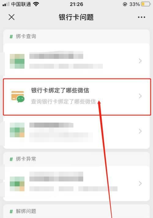Expand chevron on 银行卡绑定了哪些微信 row
The height and width of the screenshot is (218, 153).
140,96
